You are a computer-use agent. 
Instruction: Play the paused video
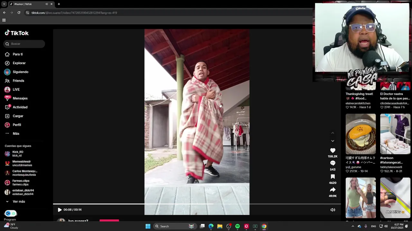coord(60,210)
